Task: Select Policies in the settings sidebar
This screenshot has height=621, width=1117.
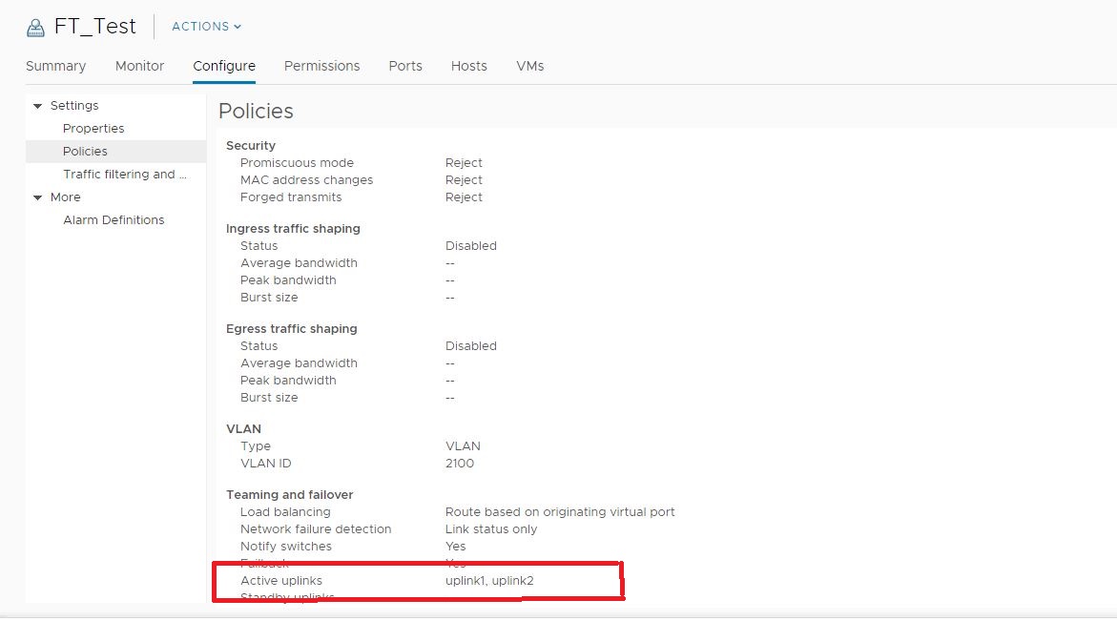Action: (85, 152)
